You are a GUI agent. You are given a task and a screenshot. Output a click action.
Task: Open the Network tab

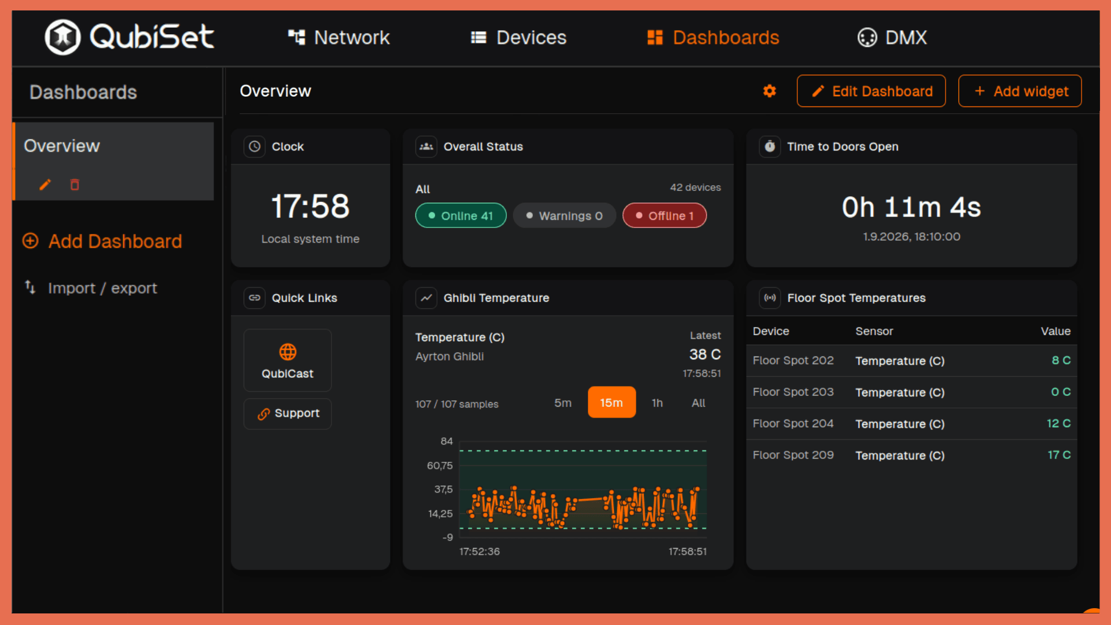click(x=339, y=38)
